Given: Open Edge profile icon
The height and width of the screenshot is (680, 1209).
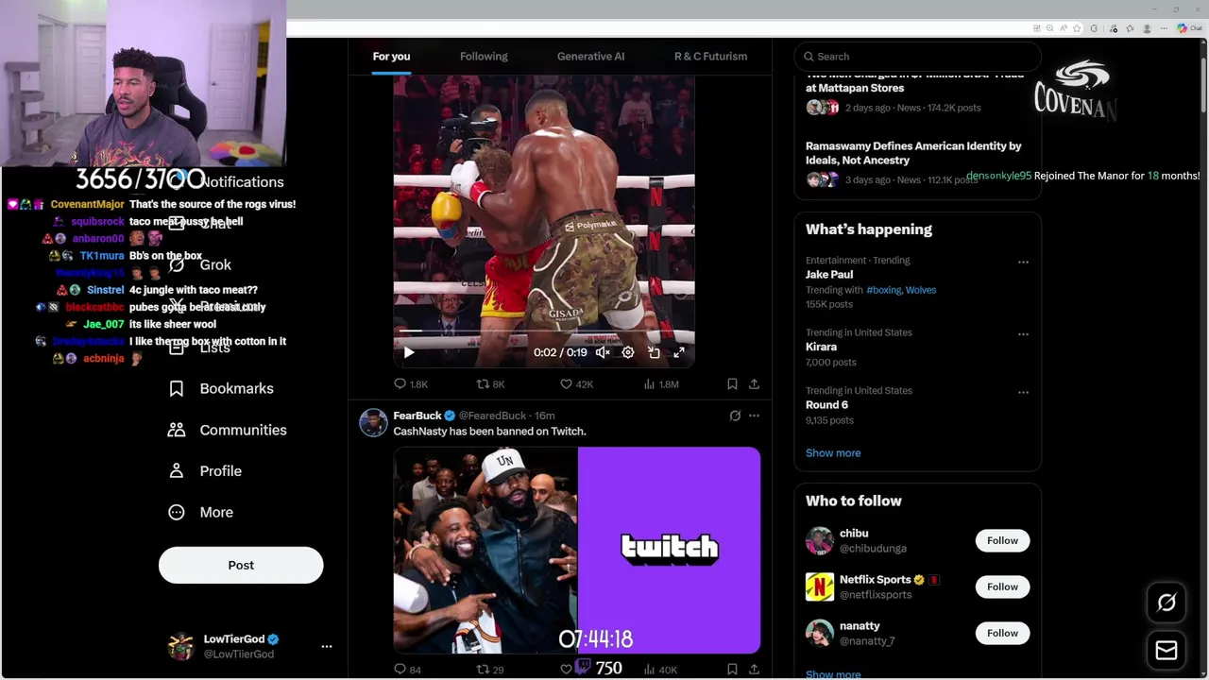Looking at the screenshot, I should coord(1148,28).
